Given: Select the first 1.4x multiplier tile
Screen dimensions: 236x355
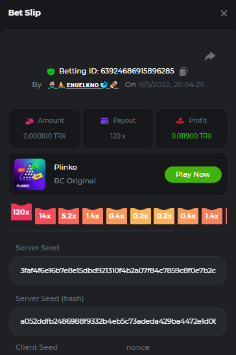Looking at the screenshot, I should (x=93, y=216).
